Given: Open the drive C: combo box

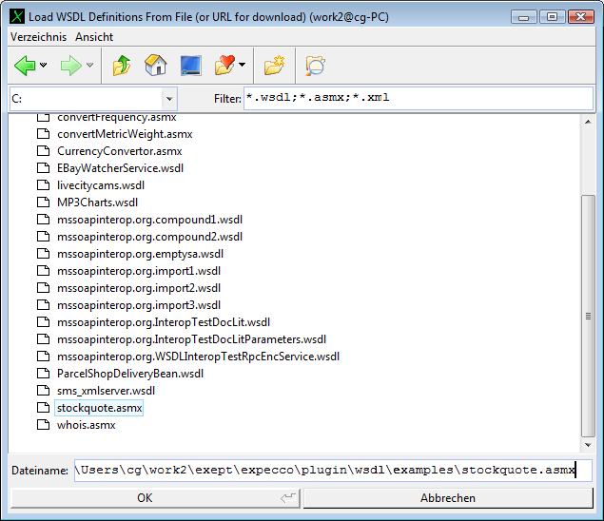Looking at the screenshot, I should tap(92, 98).
